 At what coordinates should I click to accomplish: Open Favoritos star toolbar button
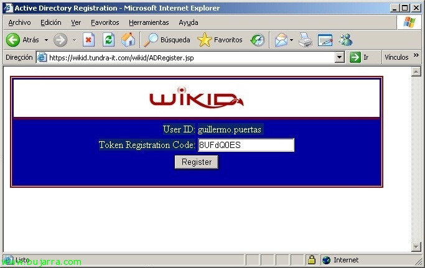pos(220,40)
